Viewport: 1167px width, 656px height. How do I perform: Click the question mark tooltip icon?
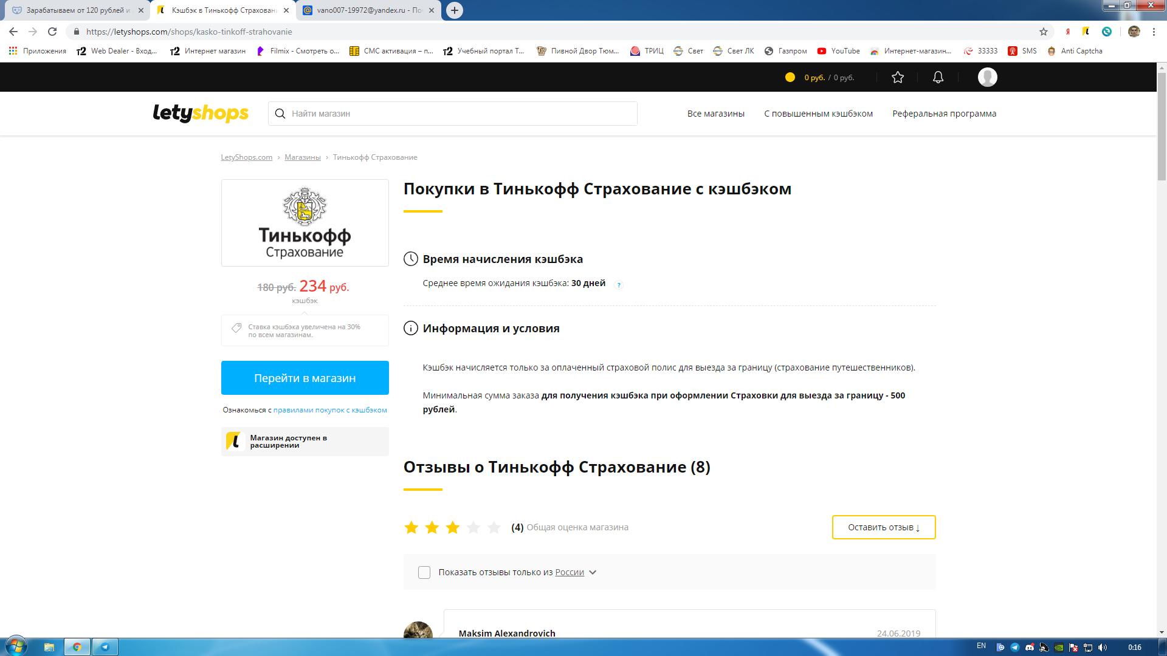point(619,285)
